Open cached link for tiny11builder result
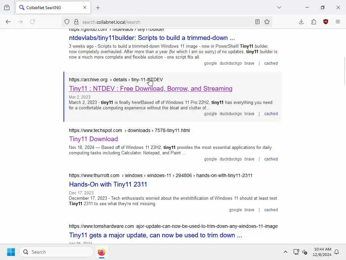 271,63
